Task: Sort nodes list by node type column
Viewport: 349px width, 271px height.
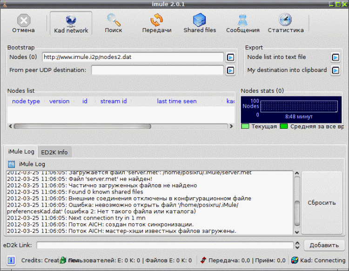Action: [x=26, y=102]
